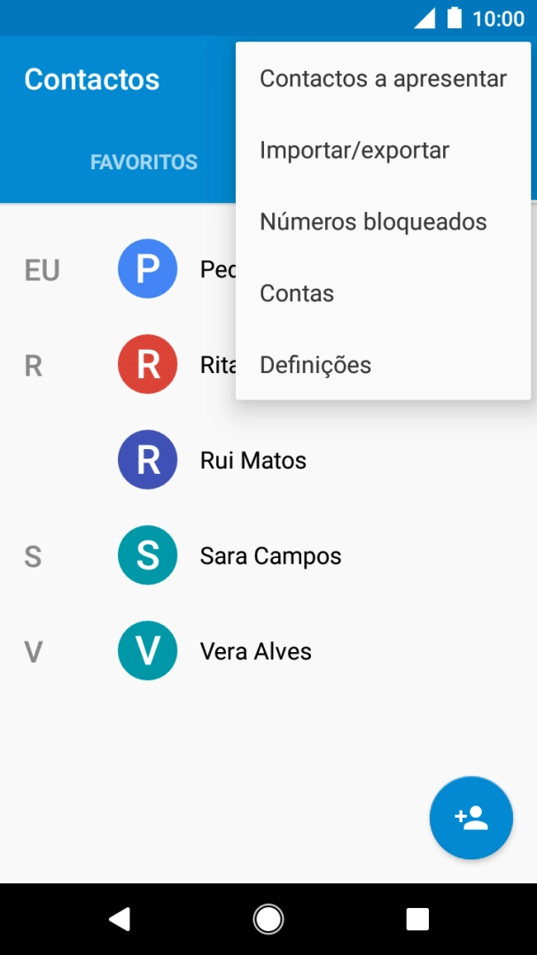Tap the 'EU' section label

pos(41,269)
